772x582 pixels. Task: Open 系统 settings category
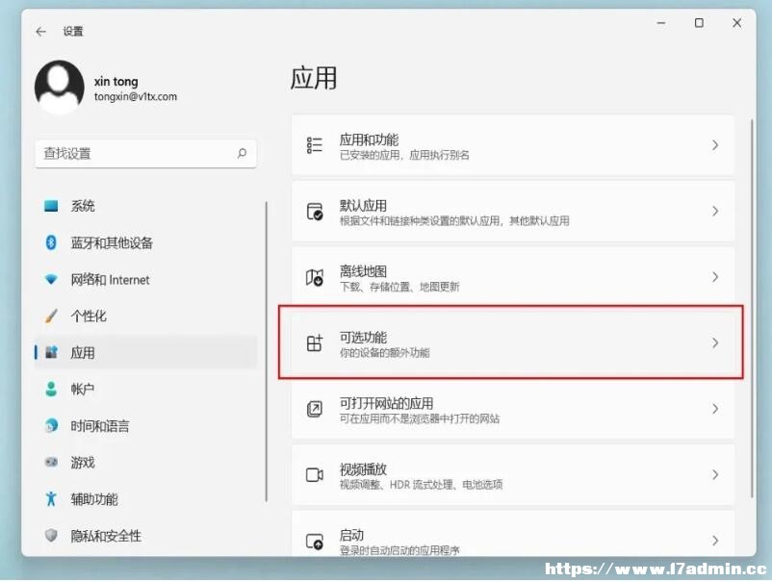pos(145,206)
